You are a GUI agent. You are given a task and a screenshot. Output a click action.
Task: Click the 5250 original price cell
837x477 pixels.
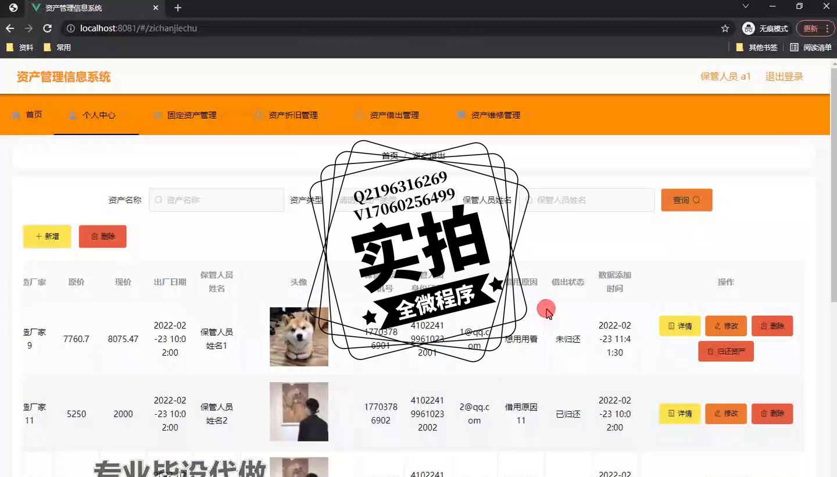click(x=77, y=414)
